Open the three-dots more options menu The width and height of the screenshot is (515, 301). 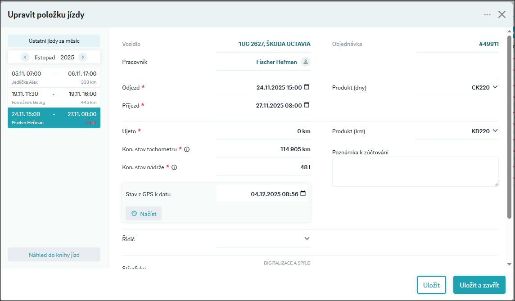[487, 14]
